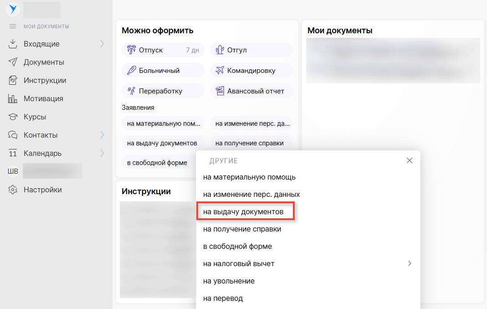
Task: Select на перевод in the popup list
Action: click(x=223, y=299)
